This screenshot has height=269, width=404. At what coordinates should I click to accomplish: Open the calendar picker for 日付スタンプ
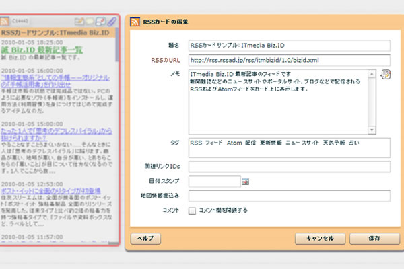(x=246, y=181)
